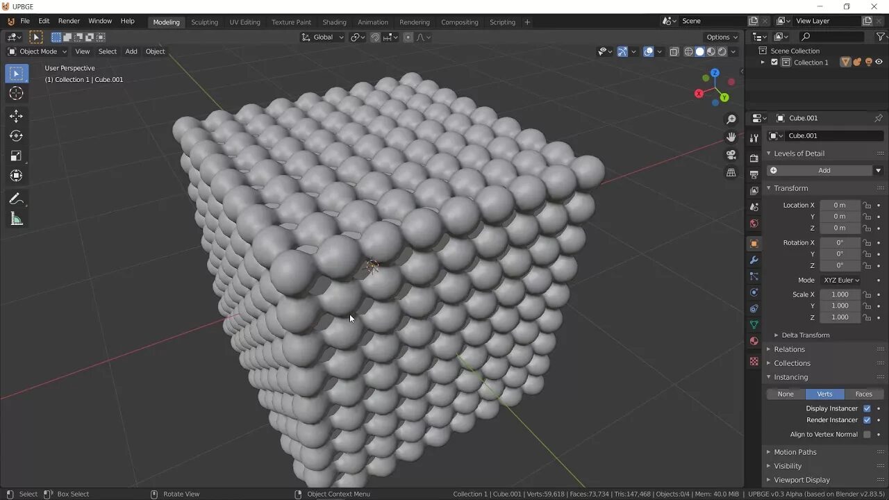The height and width of the screenshot is (500, 889).
Task: Open the Render properties tab
Action: [x=754, y=158]
